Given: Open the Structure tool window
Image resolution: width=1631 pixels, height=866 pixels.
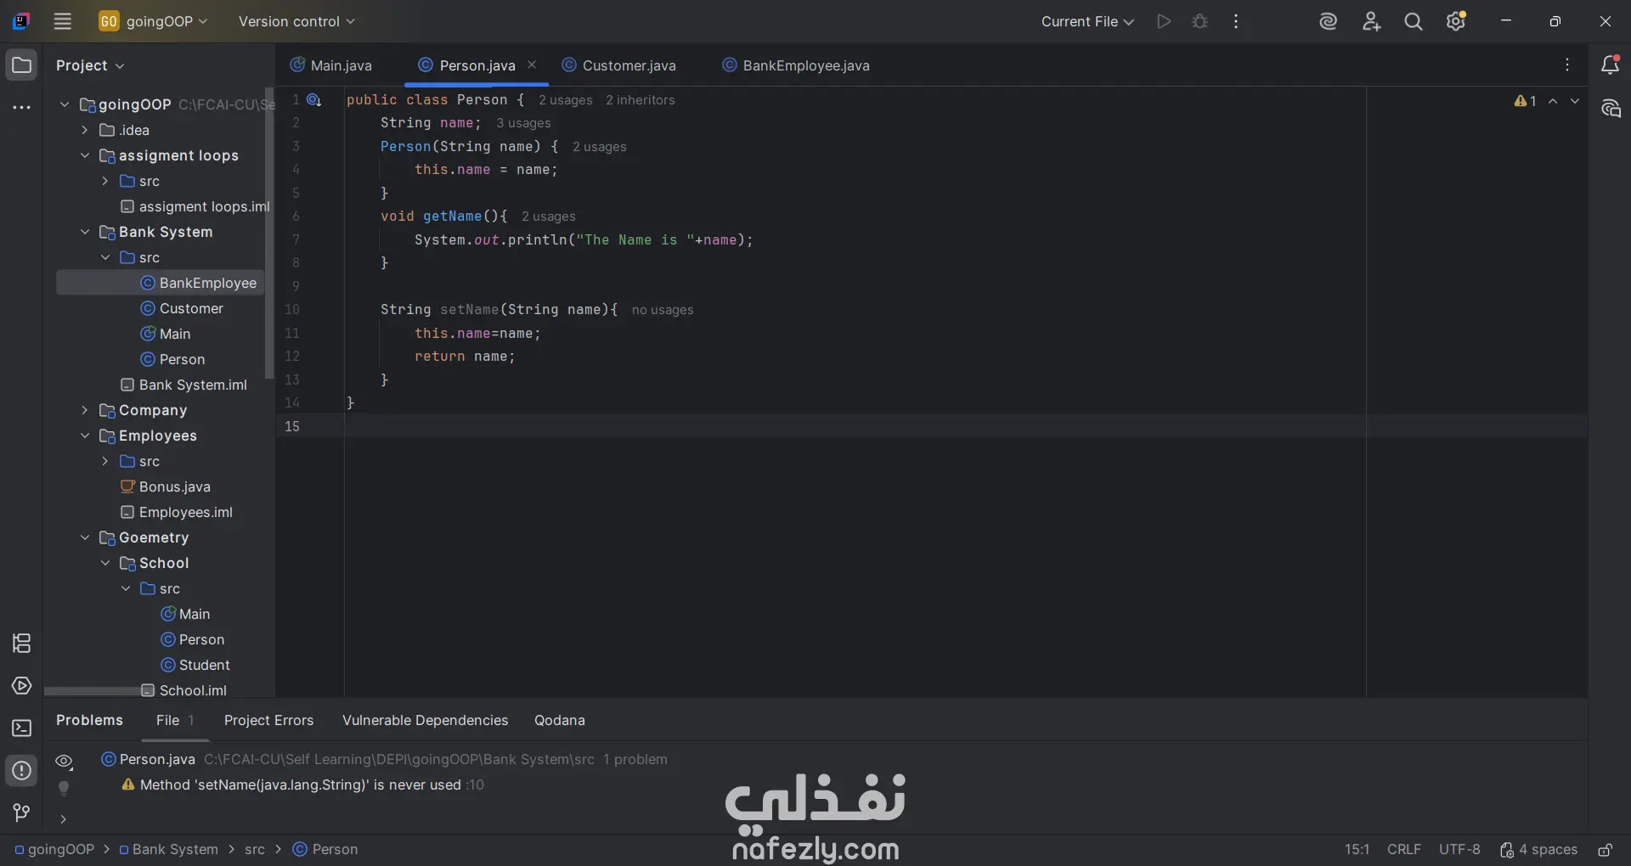Looking at the screenshot, I should click(21, 644).
